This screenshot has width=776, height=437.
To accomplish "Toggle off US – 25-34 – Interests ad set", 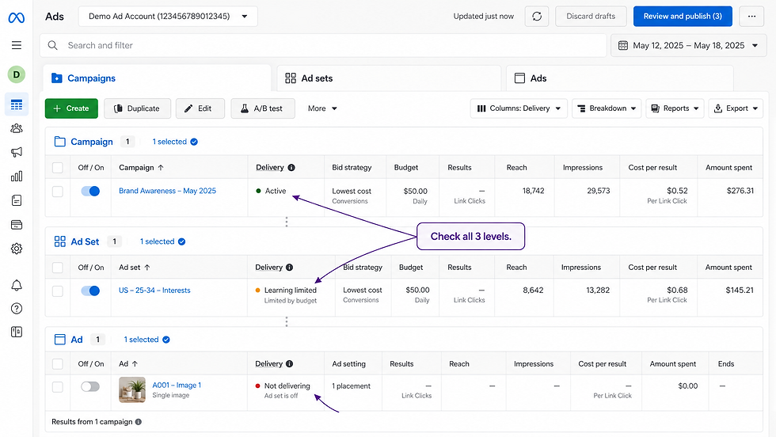I will click(90, 291).
